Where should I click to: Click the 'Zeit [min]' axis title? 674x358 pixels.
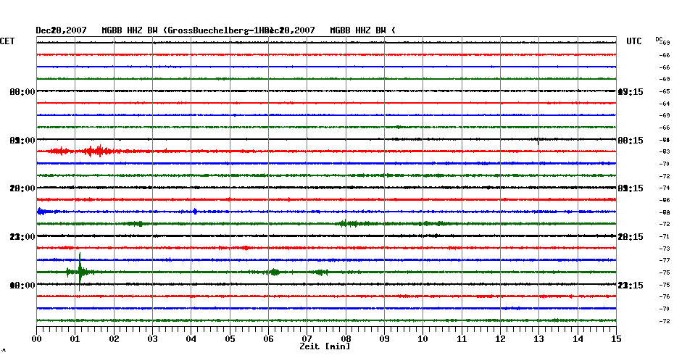(325, 346)
